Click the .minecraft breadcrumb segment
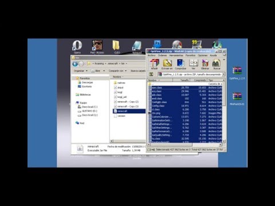Viewport: 275px width, 206px height. [113, 64]
